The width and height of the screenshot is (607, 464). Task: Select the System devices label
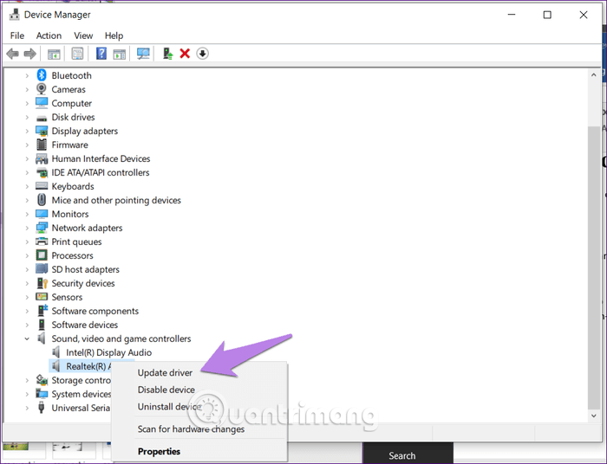pyautogui.click(x=81, y=394)
